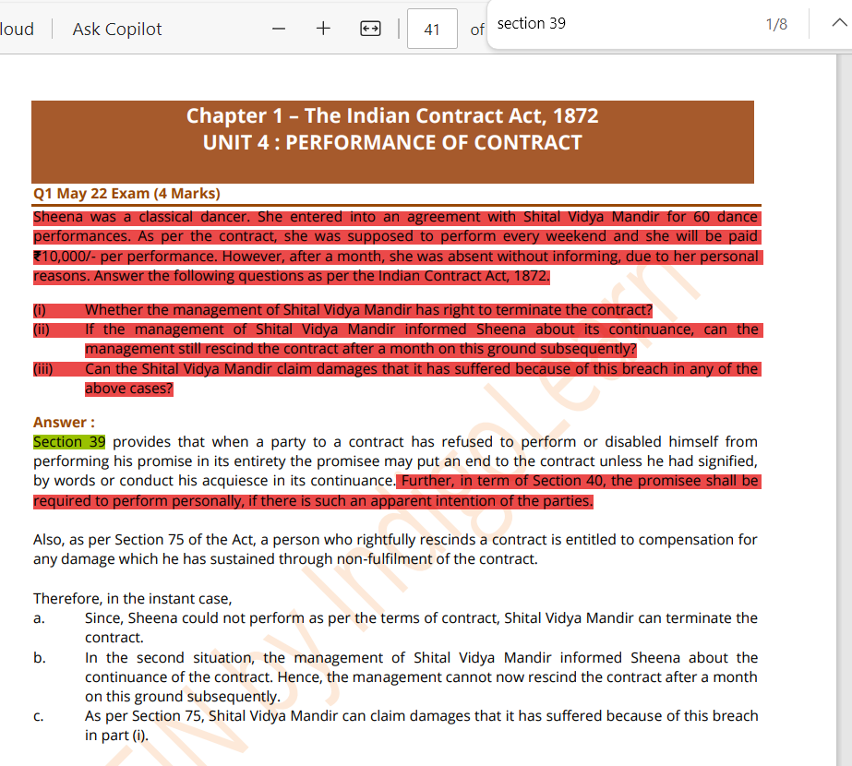This screenshot has width=852, height=766.
Task: Click the paragraph starting 'Also, as per Section 75'
Action: click(395, 549)
